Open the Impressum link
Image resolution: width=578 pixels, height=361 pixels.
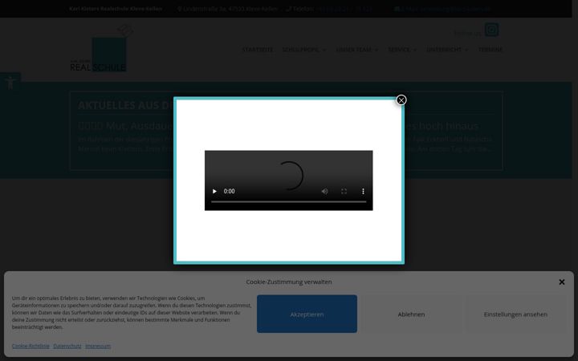pyautogui.click(x=98, y=346)
